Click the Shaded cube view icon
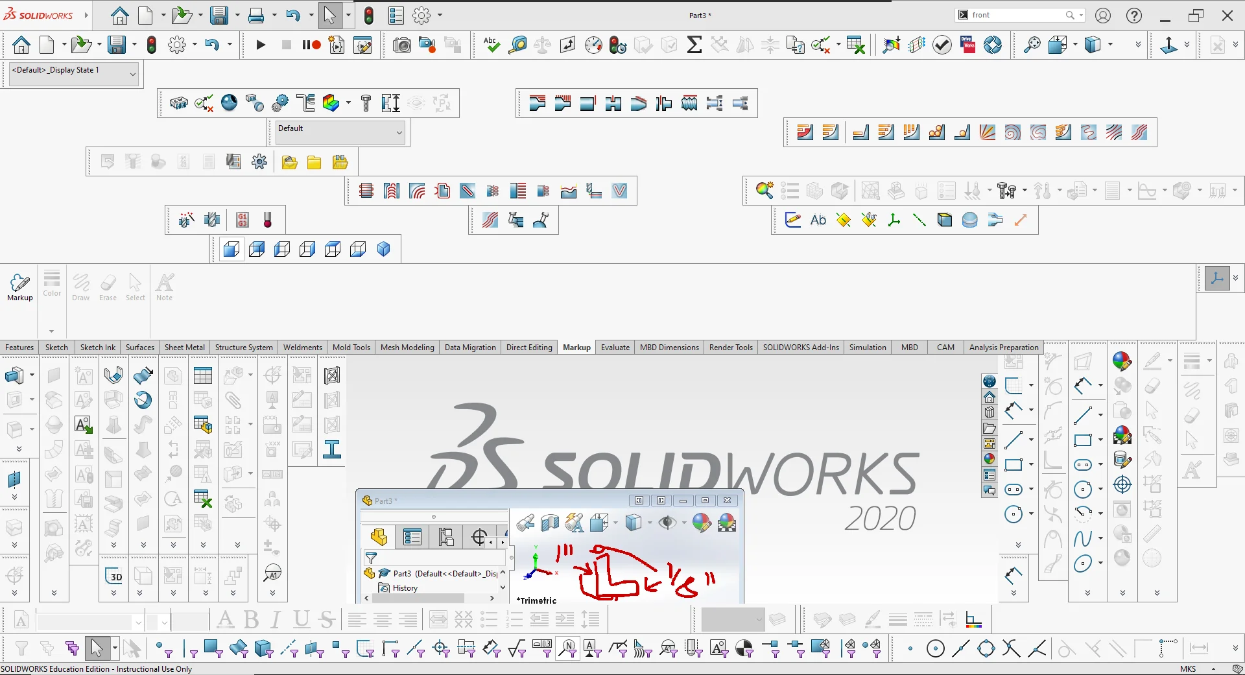Viewport: 1245px width, 675px height. tap(383, 250)
